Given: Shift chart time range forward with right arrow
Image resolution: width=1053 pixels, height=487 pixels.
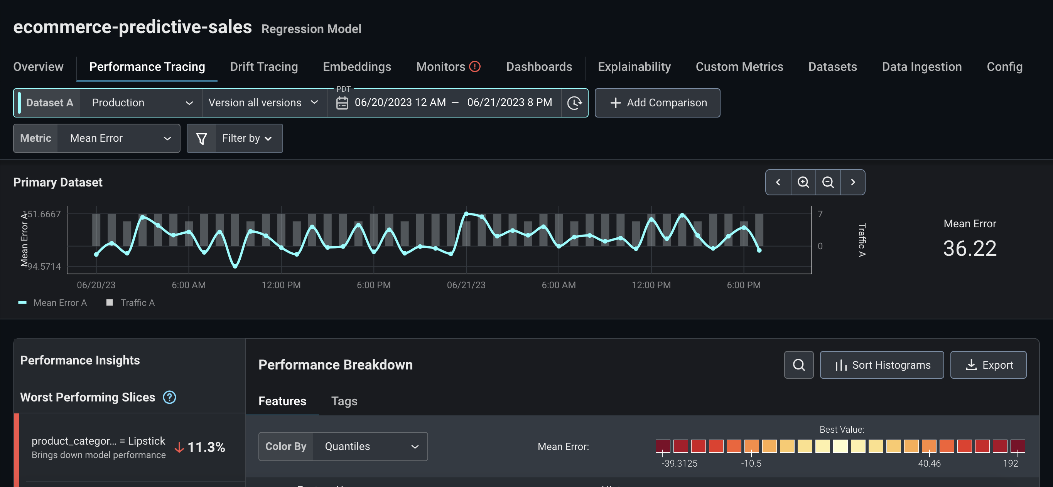Looking at the screenshot, I should (x=853, y=182).
